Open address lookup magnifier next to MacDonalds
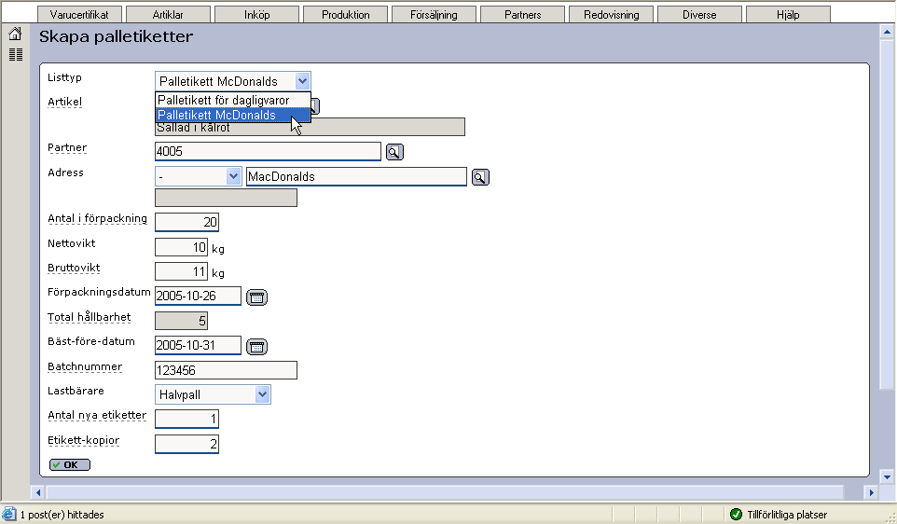Viewport: 897px width, 524px height. [x=480, y=177]
